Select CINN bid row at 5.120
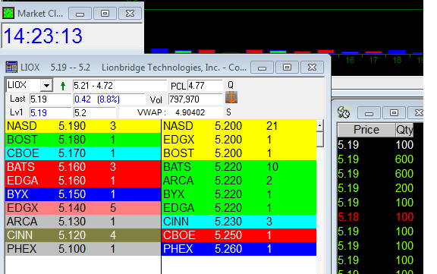This screenshot has width=437, height=274. pos(83,235)
